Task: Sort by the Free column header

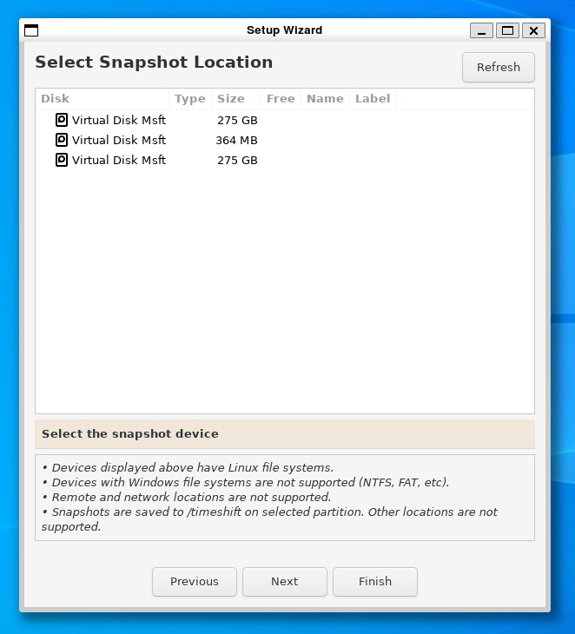Action: (281, 99)
